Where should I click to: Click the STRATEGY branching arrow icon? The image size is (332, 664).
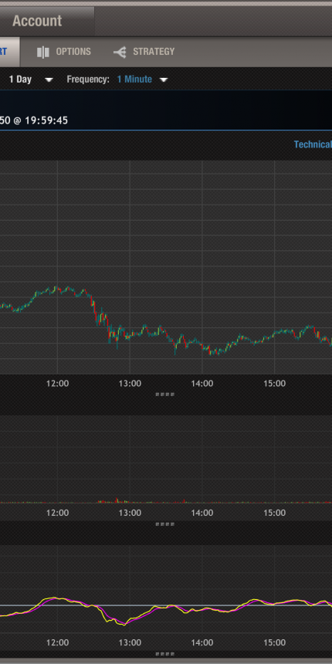(x=120, y=52)
